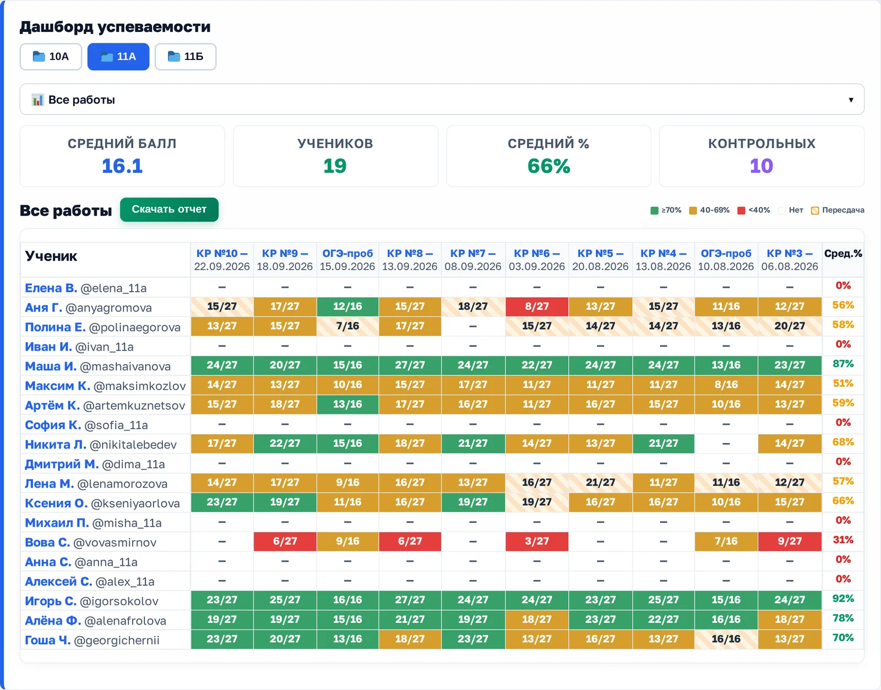881x690 pixels.
Task: Open the КР №9 column header
Action: pos(285,260)
